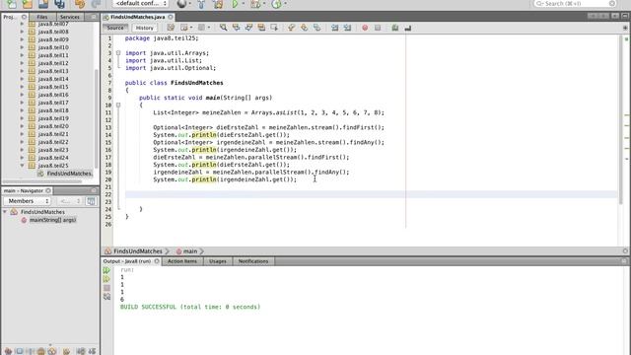Open the Profile Project dropdown arrow

(285, 4)
